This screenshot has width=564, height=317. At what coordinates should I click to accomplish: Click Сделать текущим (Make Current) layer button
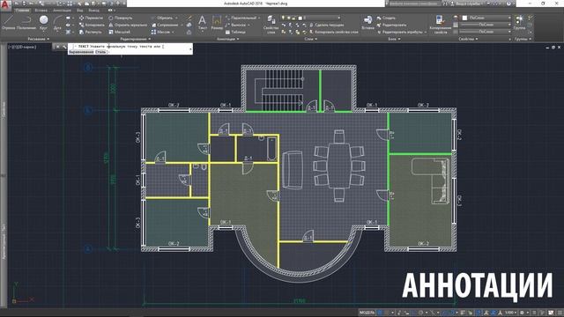[x=327, y=25]
